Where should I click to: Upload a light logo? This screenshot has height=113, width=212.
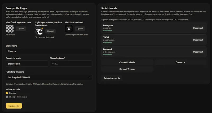coord(50,31)
